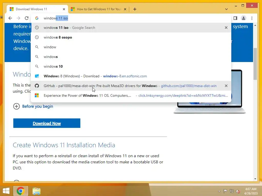Open Windows 8 softonic download suggestion
Viewport: 262px width, 196px height.
click(131, 76)
